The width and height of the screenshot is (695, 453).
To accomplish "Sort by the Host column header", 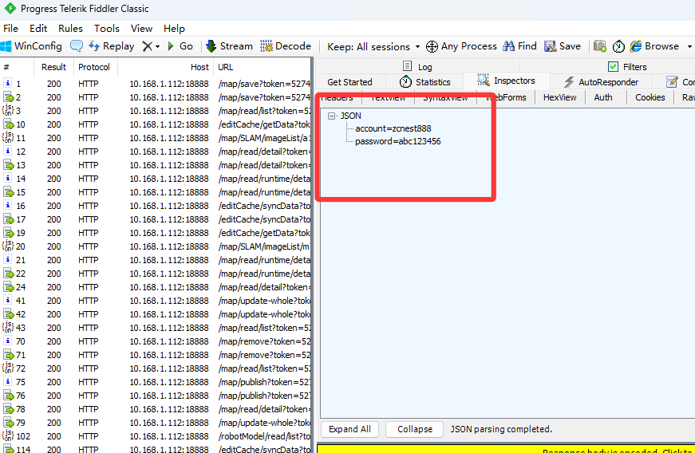I will [166, 67].
